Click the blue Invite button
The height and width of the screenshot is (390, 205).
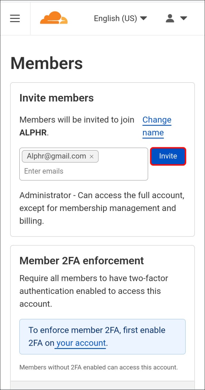[168, 156]
